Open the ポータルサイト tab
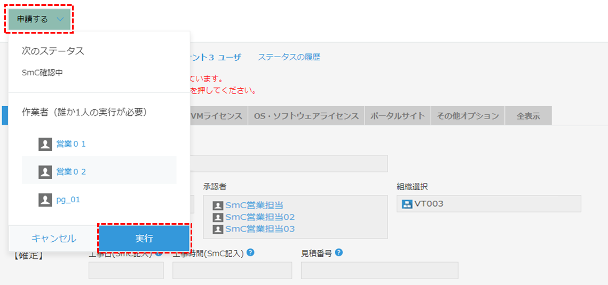608x285 pixels. tap(398, 116)
